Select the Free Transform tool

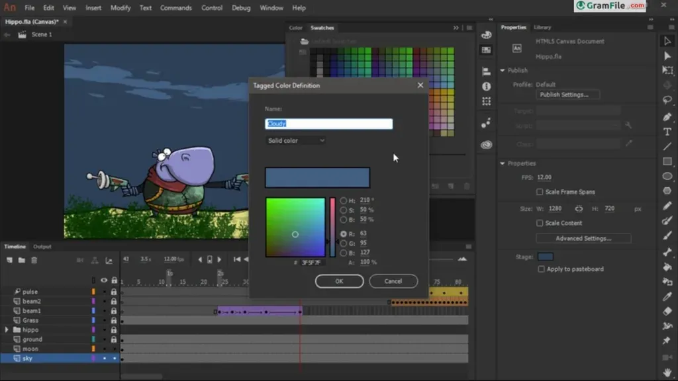coord(667,70)
